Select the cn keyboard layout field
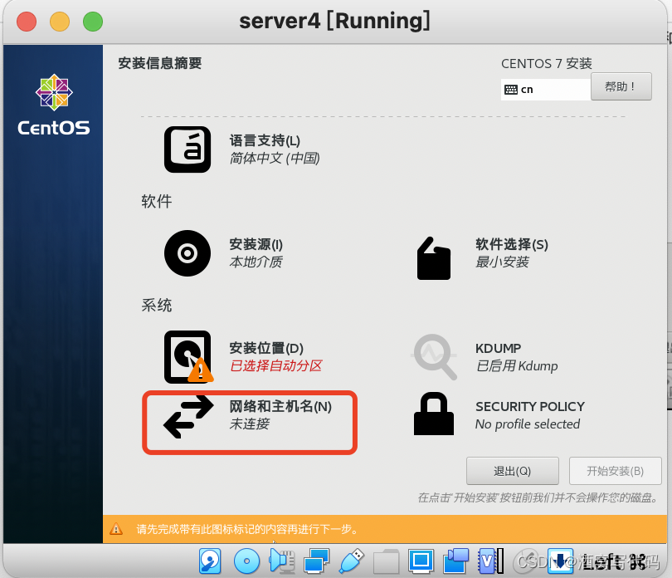 (x=546, y=90)
